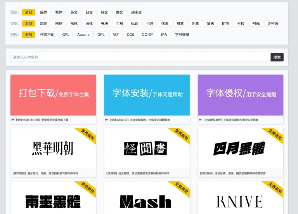Image resolution: width=298 pixels, height=214 pixels.
Task: Choose the CC0 license filter
Action: click(x=130, y=35)
